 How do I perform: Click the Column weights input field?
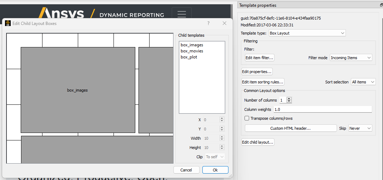pyautogui.click(x=323, y=109)
